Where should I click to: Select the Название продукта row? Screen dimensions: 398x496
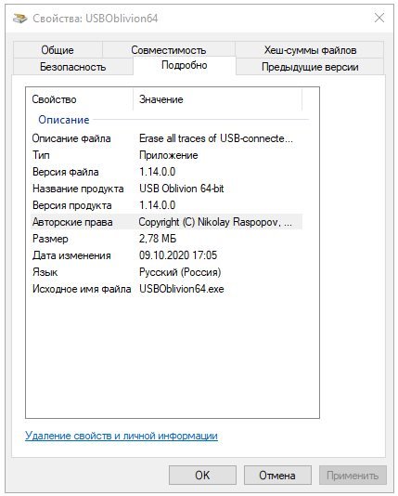[166, 189]
